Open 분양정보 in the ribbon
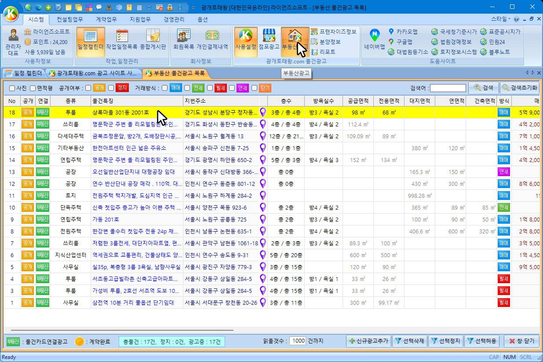Screen dimensions: 543x362 coord(326,42)
